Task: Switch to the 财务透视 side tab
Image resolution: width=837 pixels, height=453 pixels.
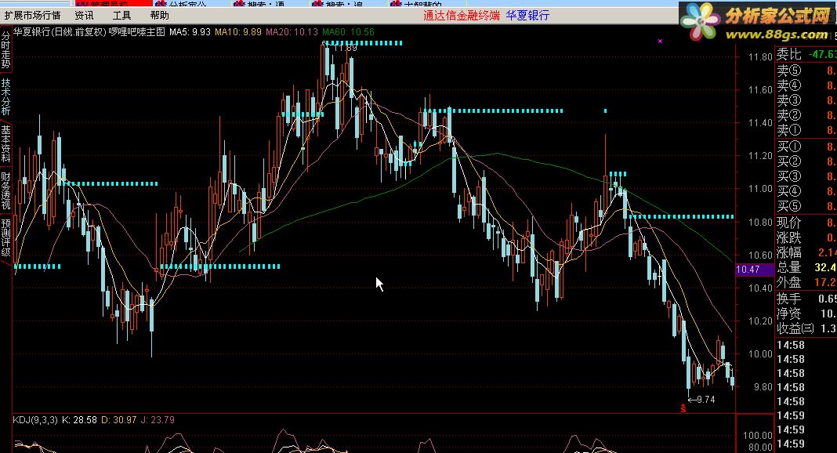Action: click(5, 190)
